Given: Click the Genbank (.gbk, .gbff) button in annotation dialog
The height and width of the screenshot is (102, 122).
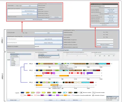Looking at the screenshot, I should tap(111, 9).
